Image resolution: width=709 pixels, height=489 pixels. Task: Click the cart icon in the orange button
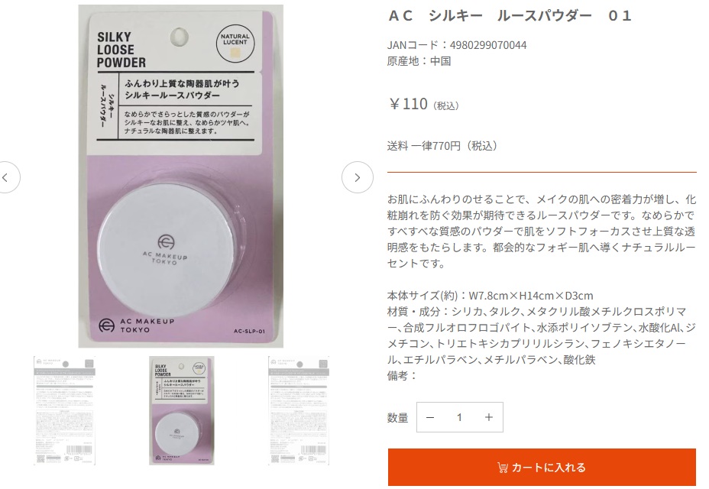point(502,468)
